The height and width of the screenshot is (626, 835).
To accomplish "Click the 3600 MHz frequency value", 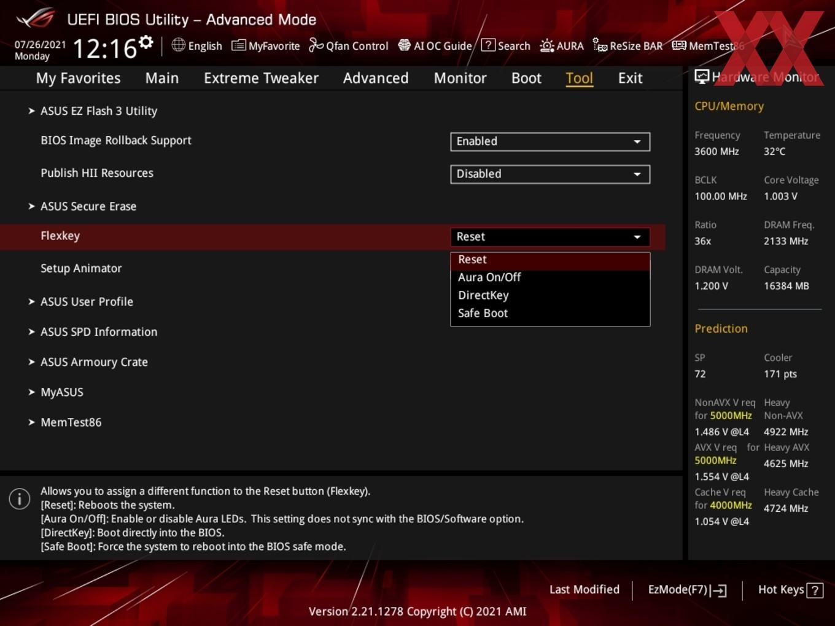I will coord(717,152).
